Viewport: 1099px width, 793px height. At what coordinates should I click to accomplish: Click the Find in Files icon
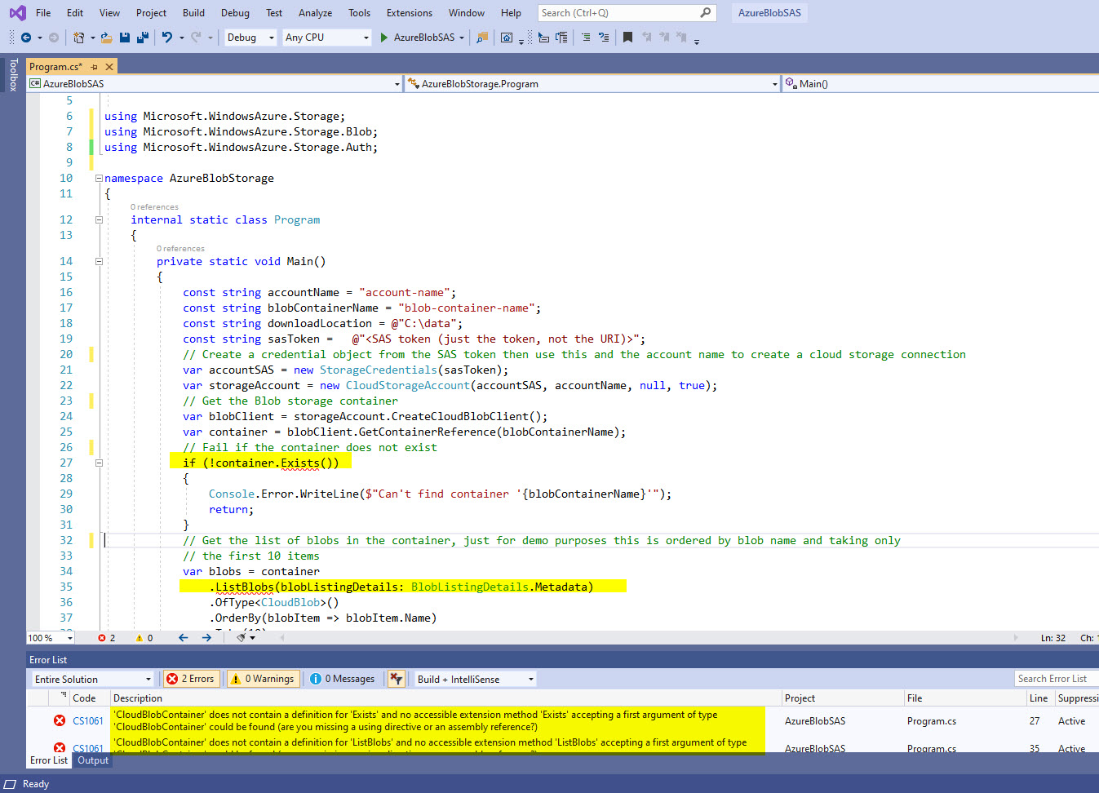point(482,38)
